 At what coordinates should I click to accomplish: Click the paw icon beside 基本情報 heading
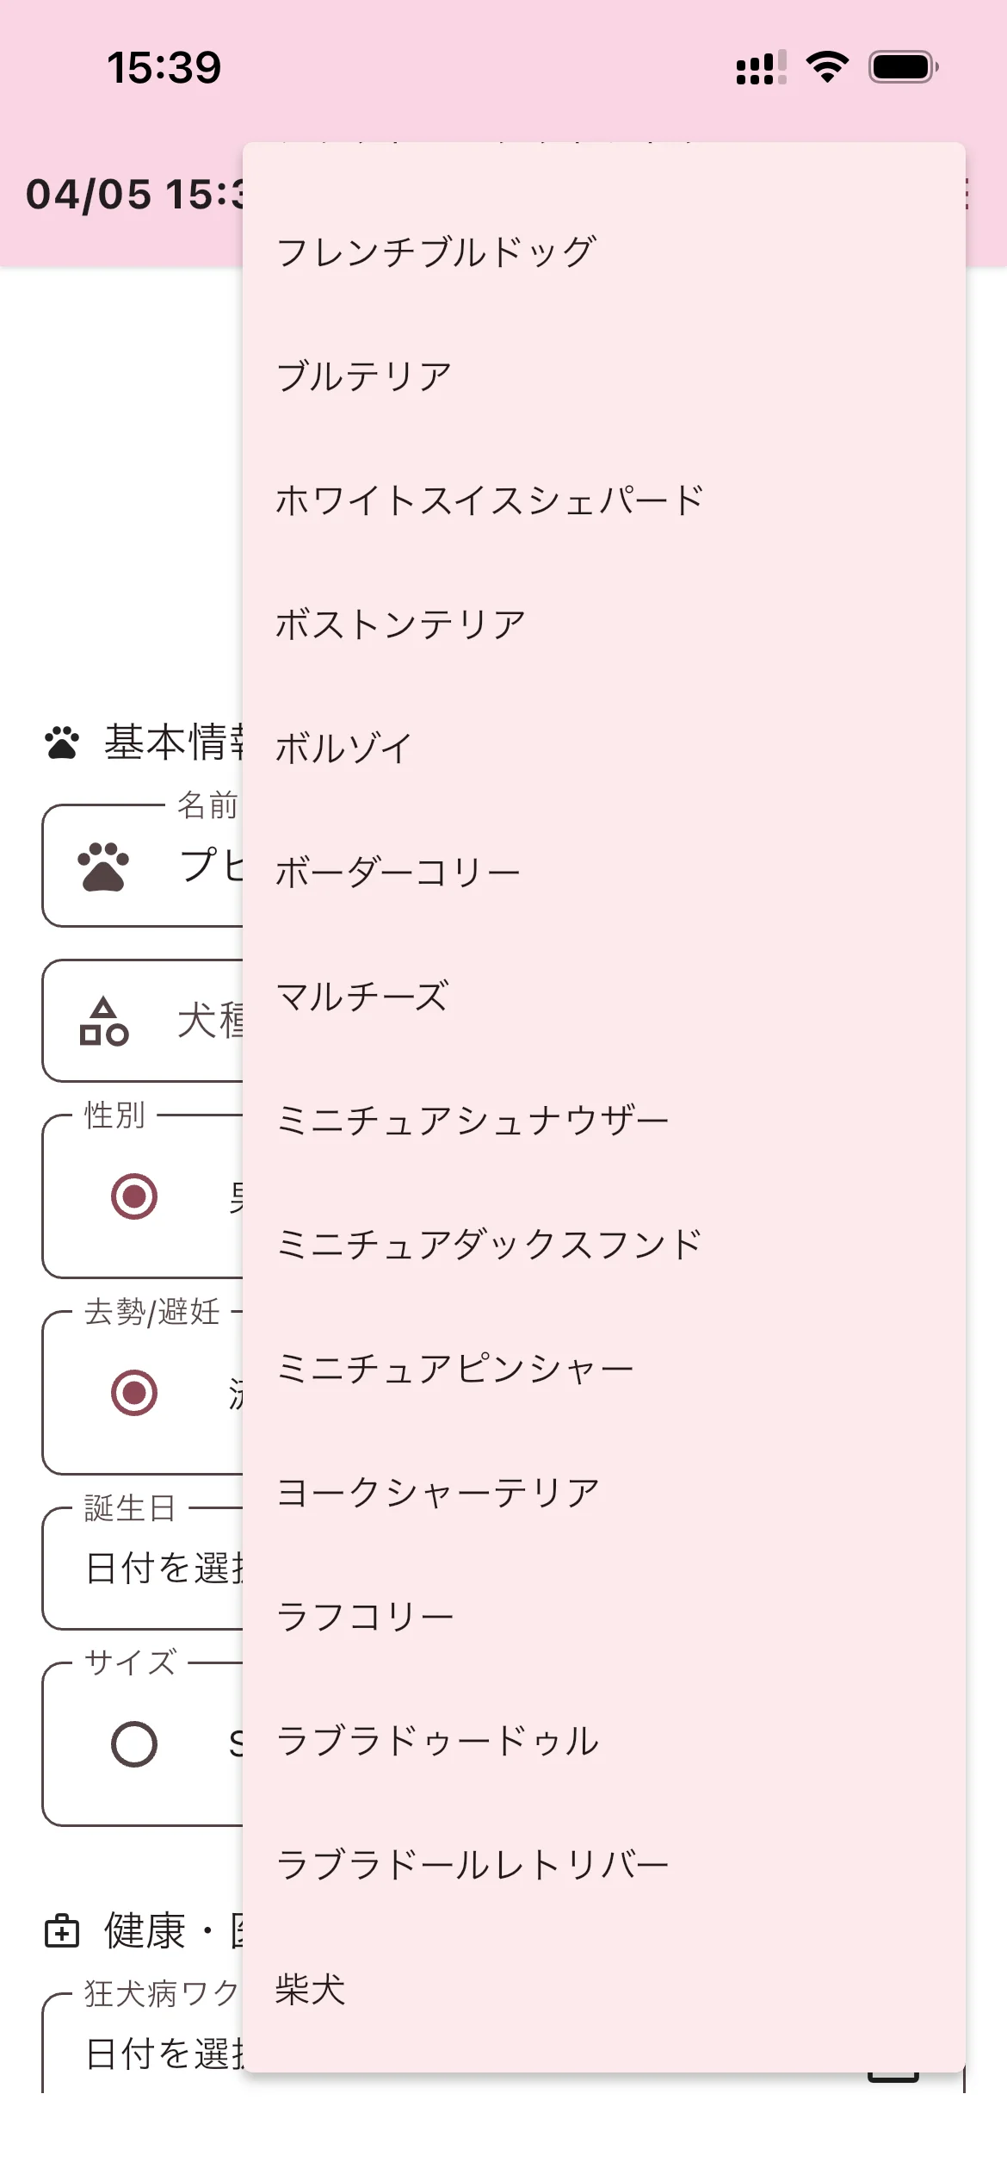tap(62, 743)
